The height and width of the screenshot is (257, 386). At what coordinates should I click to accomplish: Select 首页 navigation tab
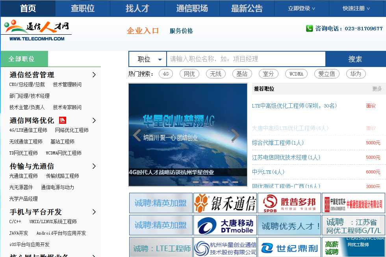[28, 8]
